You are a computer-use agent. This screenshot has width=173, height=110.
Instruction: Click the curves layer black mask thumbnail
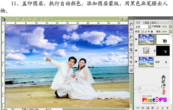point(163,51)
